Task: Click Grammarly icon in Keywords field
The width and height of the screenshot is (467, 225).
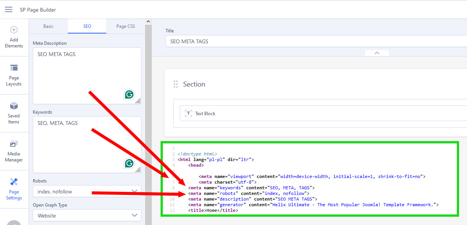Action: click(129, 163)
